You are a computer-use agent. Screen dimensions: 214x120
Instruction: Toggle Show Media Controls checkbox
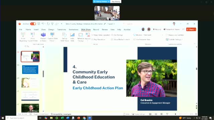point(112,39)
